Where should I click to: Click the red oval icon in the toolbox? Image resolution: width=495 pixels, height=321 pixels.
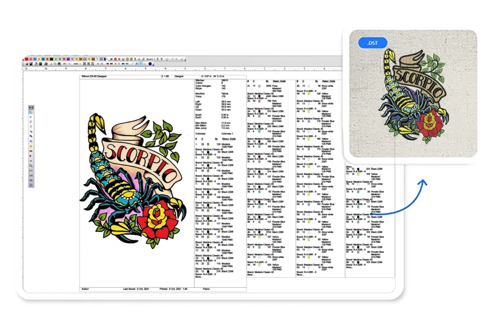pos(31,151)
